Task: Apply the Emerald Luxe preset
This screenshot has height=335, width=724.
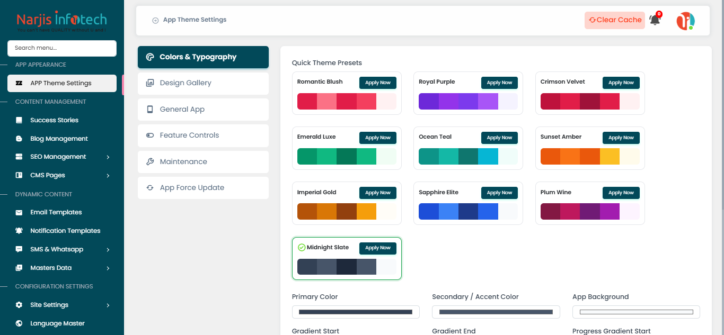Action: pos(378,138)
